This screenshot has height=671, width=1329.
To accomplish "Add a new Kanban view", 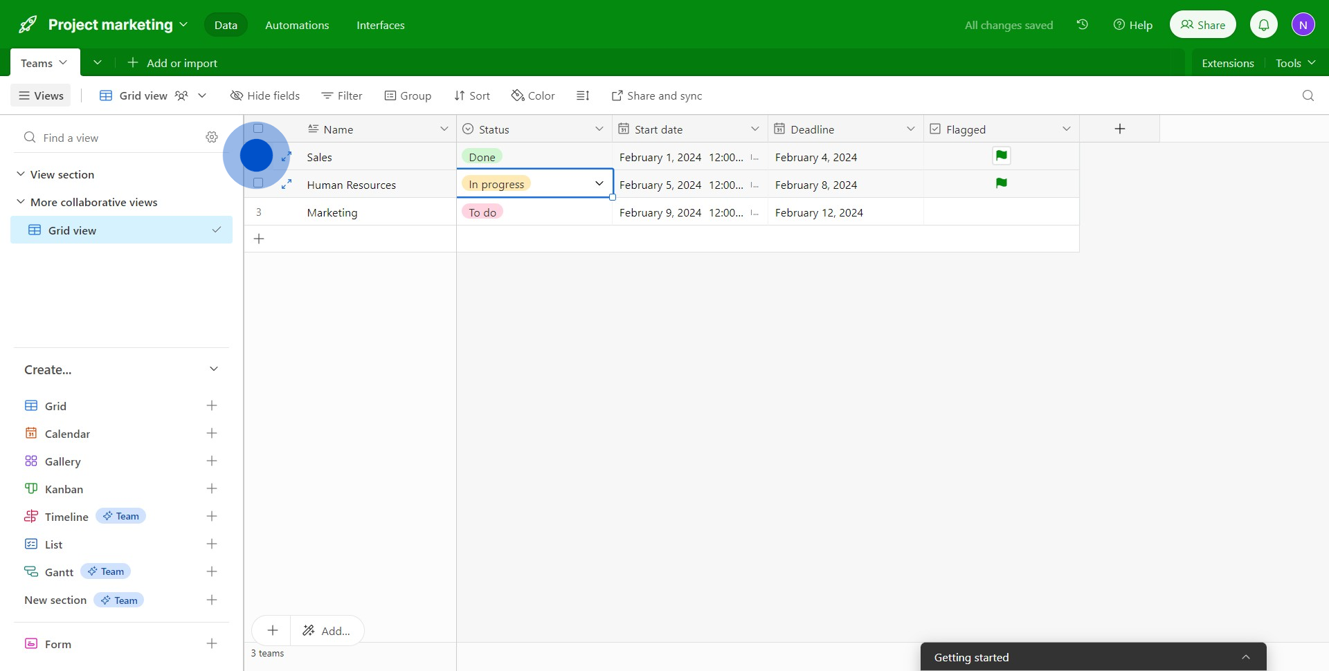I will [212, 489].
